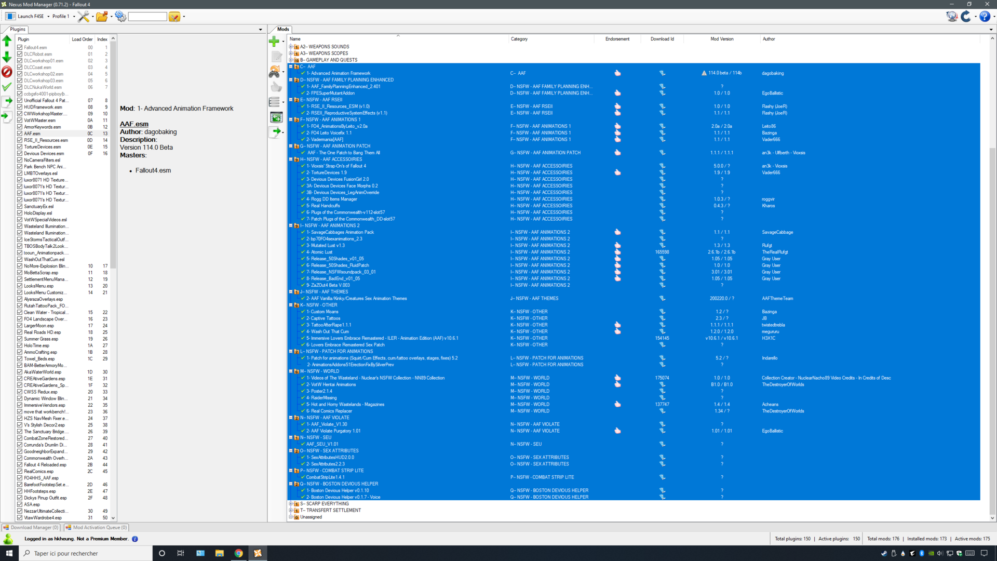Toggle ASA.esp plugin checkbox
This screenshot has width=997, height=561.
tap(20, 504)
